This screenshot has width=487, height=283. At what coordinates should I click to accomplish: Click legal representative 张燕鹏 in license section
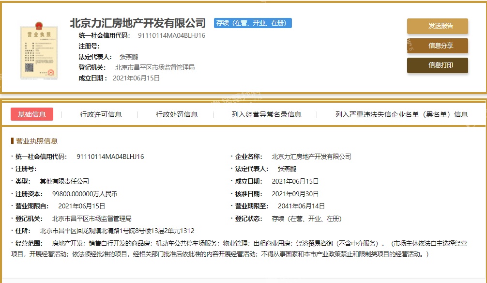coord(287,169)
